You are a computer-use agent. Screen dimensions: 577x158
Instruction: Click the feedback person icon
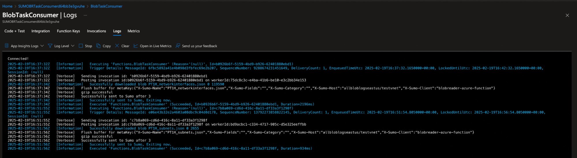178,46
